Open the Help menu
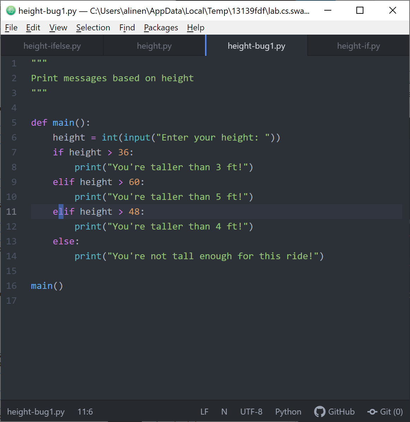 [x=196, y=28]
